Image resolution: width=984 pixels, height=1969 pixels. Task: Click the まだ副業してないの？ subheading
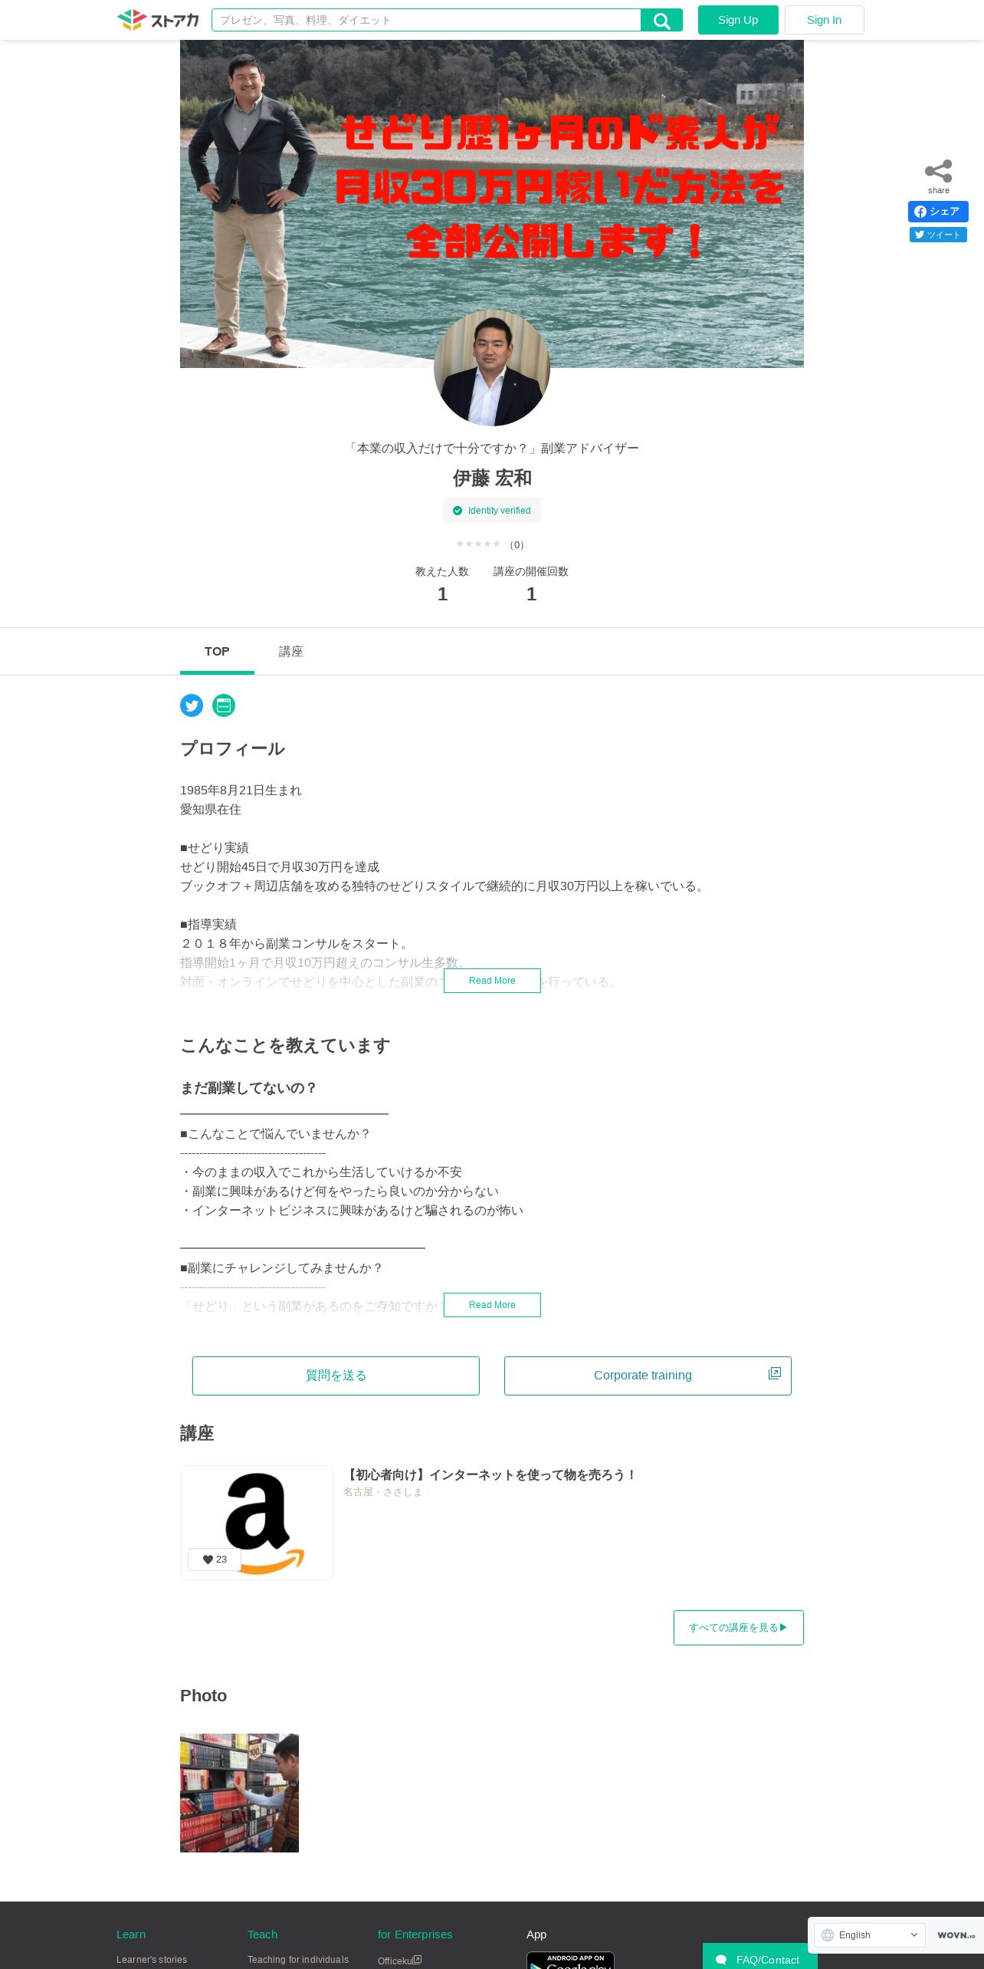pos(248,1088)
